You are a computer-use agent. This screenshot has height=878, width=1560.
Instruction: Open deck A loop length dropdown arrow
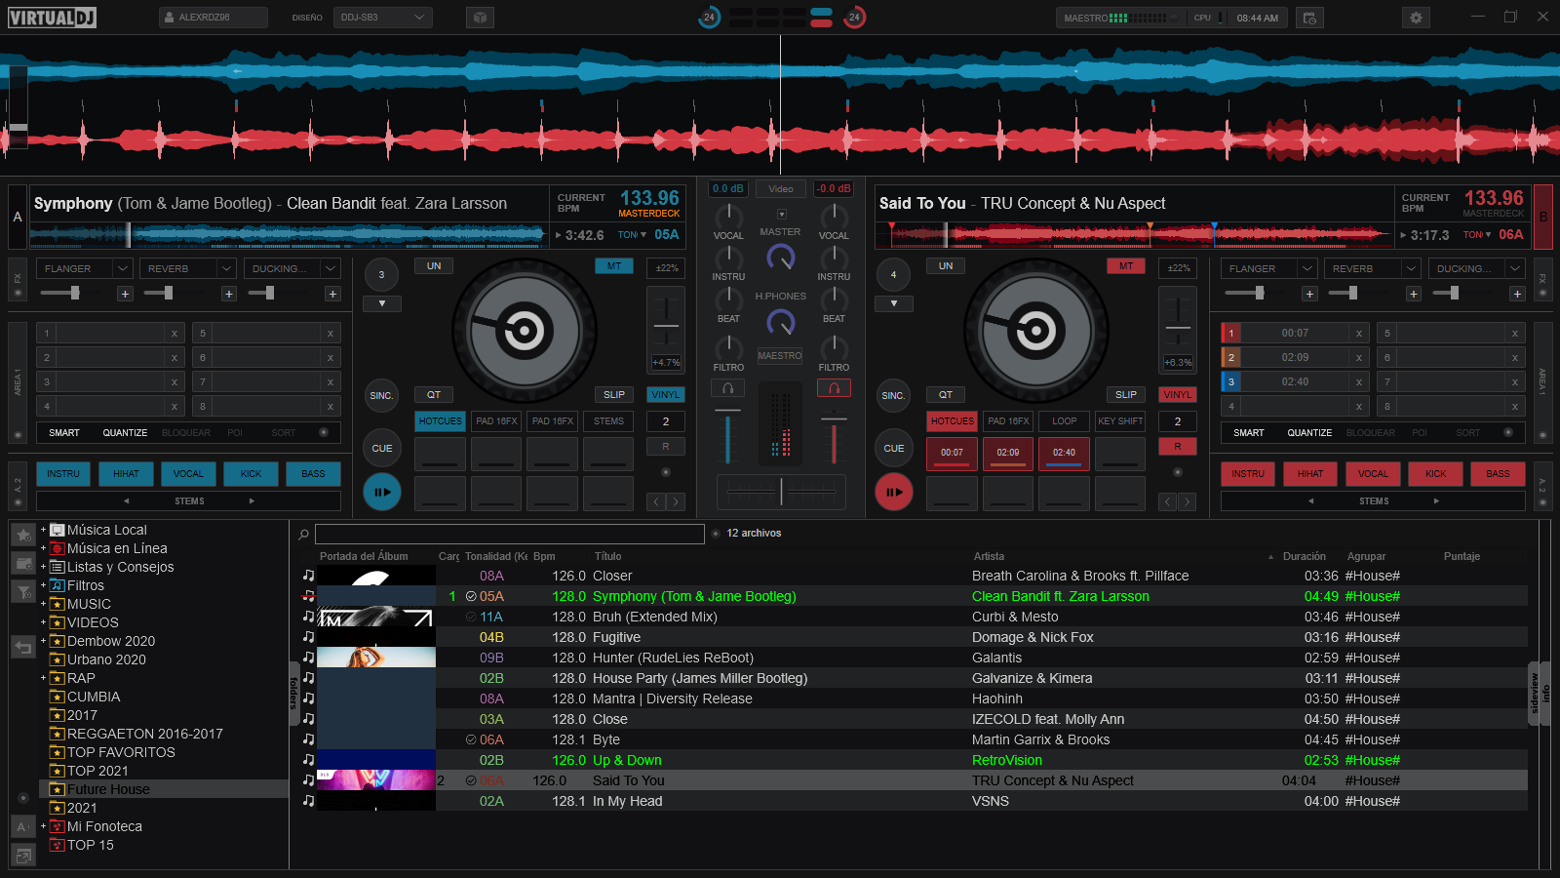pos(382,304)
